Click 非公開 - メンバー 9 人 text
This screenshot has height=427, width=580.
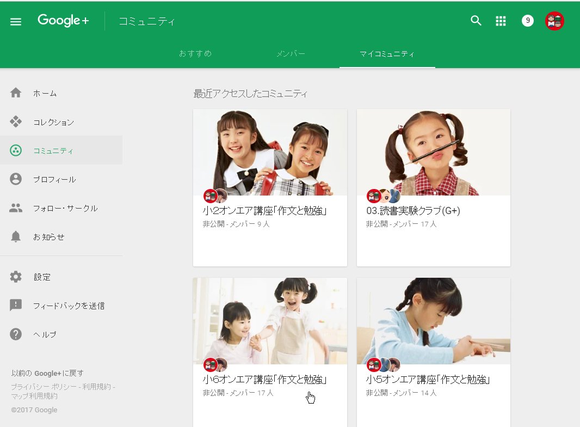[236, 224]
